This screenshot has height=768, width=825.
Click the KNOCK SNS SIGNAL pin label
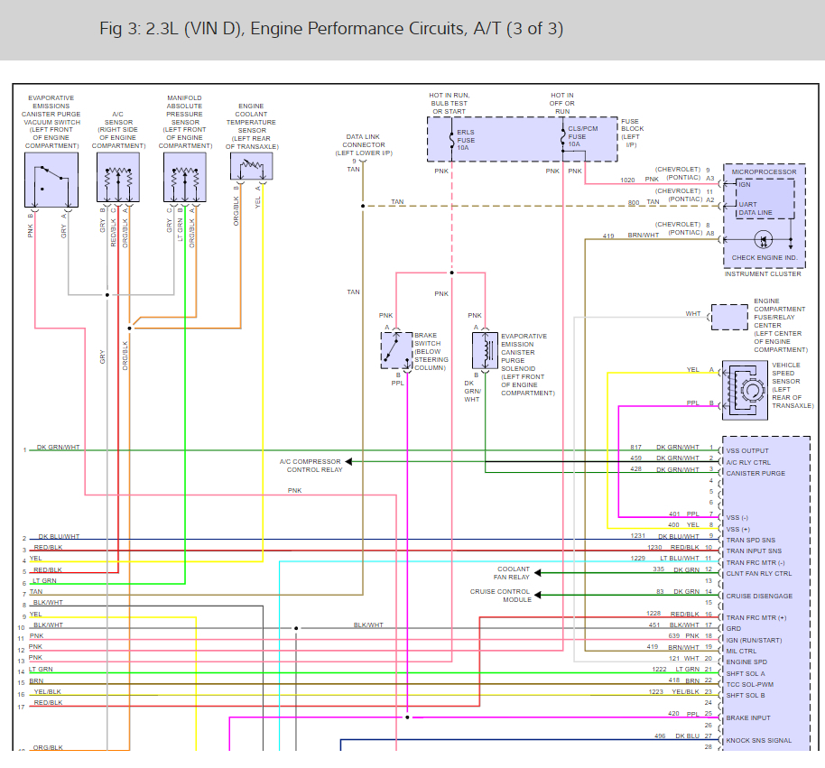tap(759, 740)
